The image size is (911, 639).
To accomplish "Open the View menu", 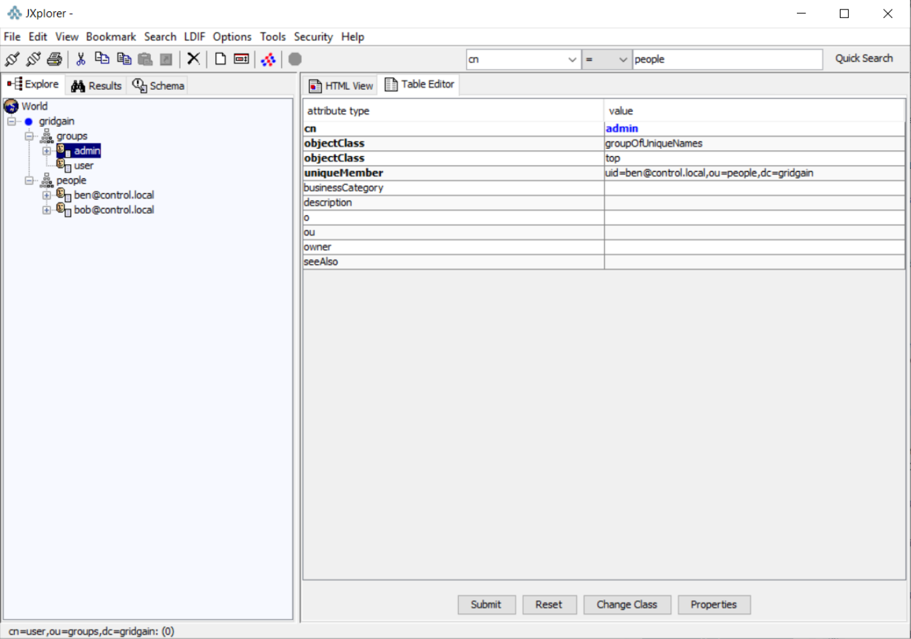I will pyautogui.click(x=66, y=37).
